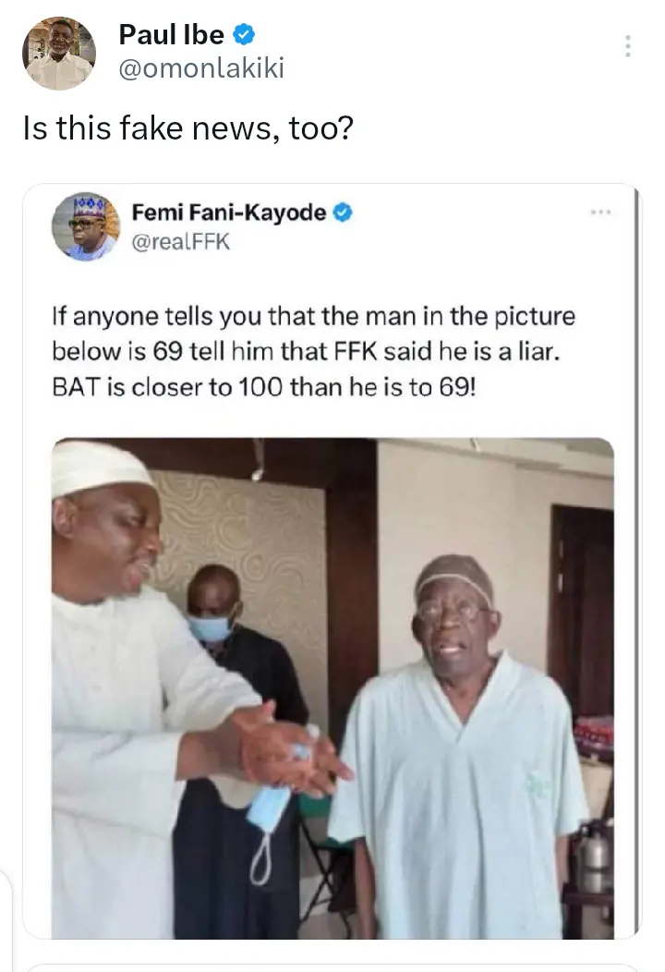
Task: Open the quoted tweet's horizontal ellipsis menu
Action: pyautogui.click(x=603, y=212)
